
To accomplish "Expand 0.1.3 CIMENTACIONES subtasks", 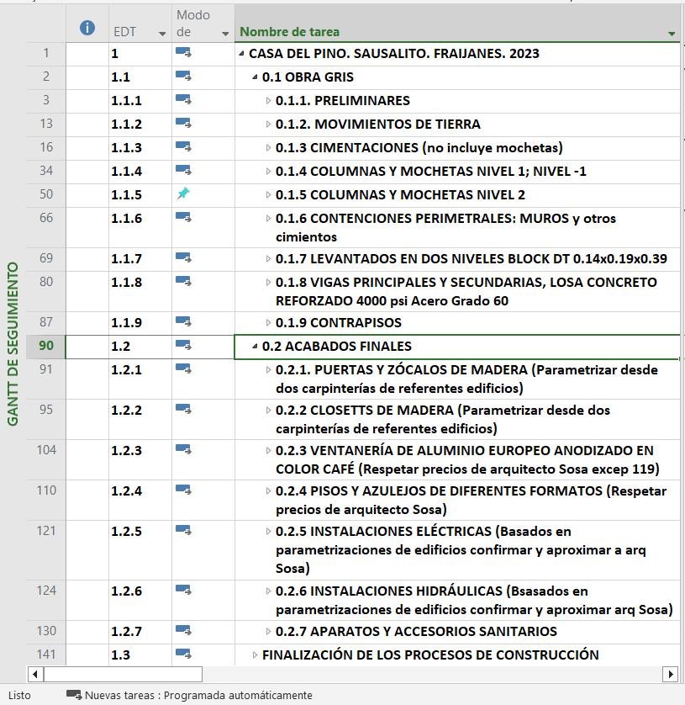I will coord(268,147).
